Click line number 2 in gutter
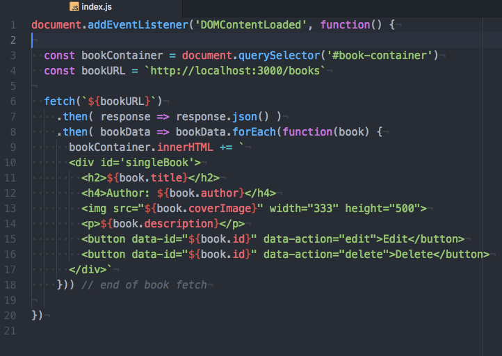Image resolution: width=502 pixels, height=356 pixels. pos(13,40)
